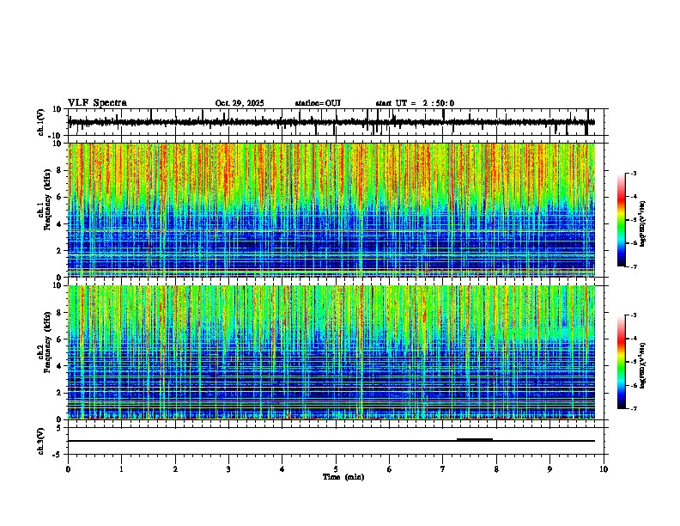The height and width of the screenshot is (526, 680).
Task: Click the "-3" tick on ch.1 color bar
Action: (x=634, y=174)
